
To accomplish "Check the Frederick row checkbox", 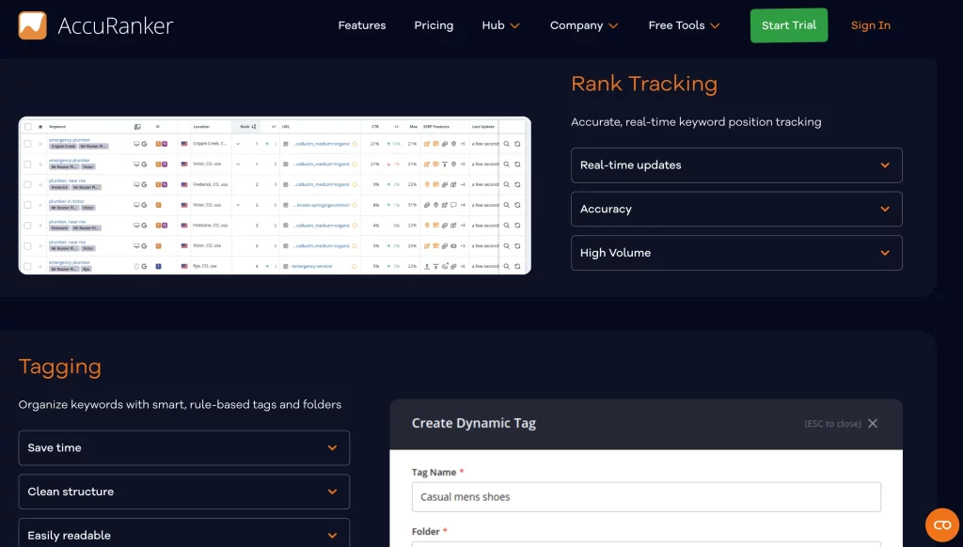I will point(27,184).
